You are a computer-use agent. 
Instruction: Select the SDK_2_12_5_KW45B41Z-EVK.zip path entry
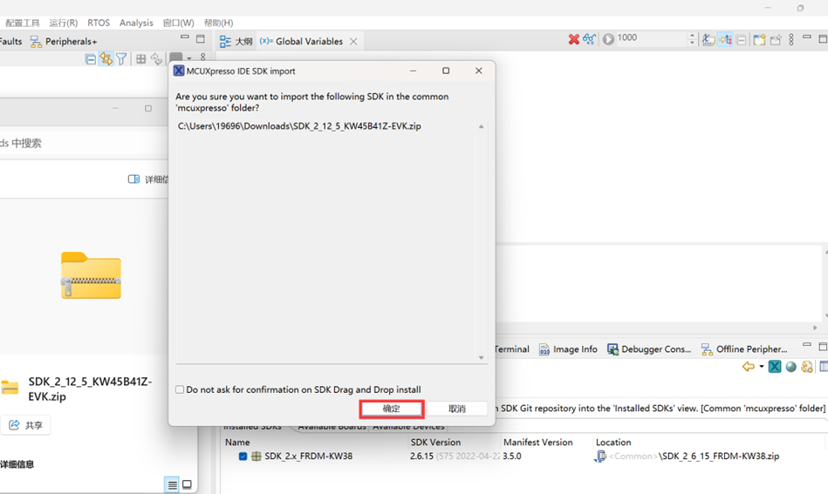point(299,126)
